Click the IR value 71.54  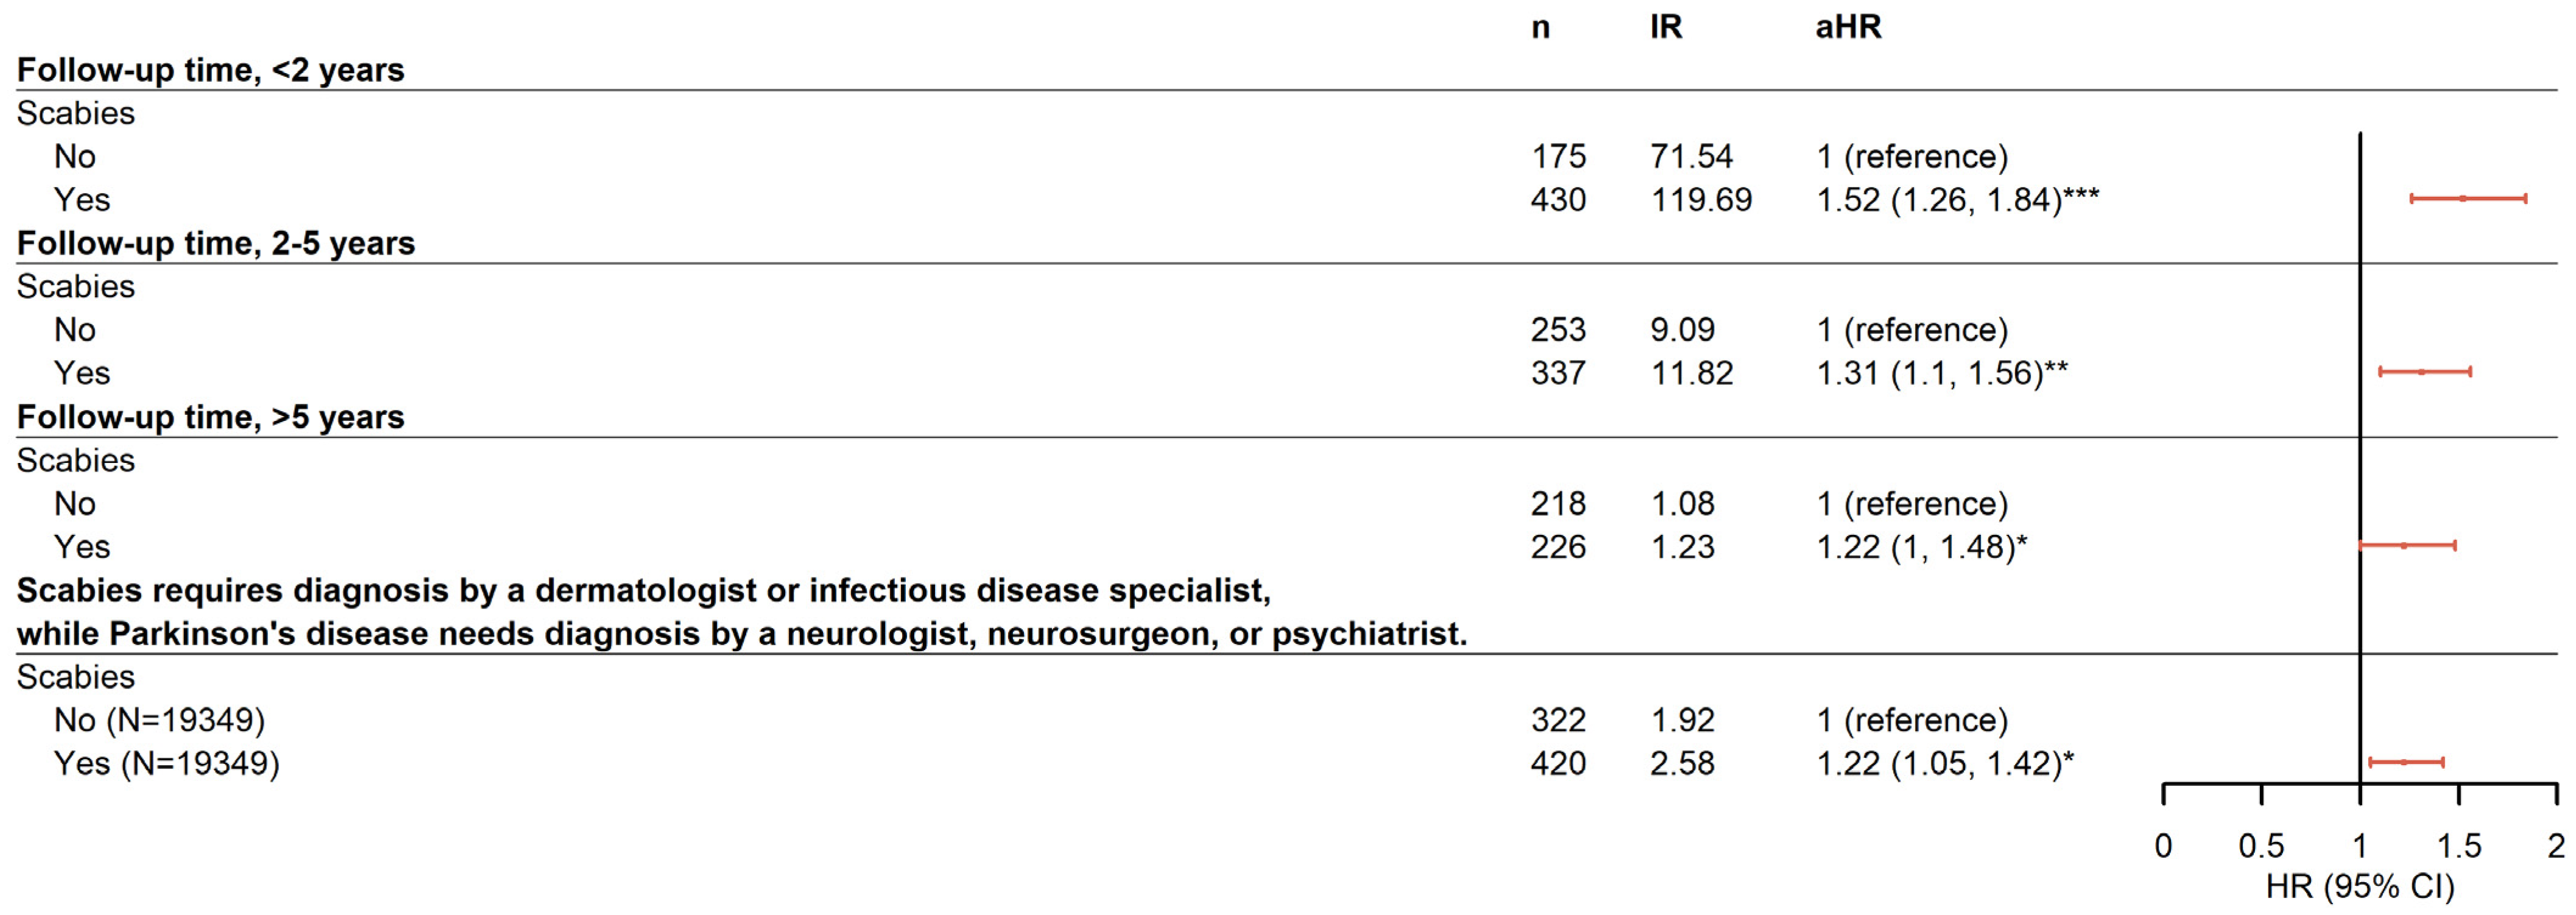pos(1691,157)
